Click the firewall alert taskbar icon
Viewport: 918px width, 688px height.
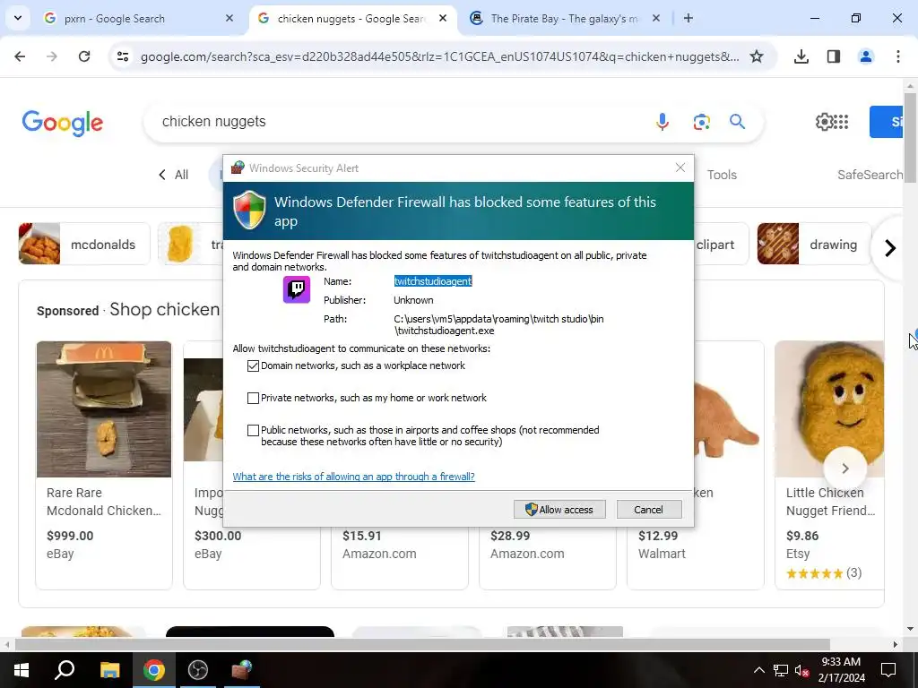click(241, 670)
